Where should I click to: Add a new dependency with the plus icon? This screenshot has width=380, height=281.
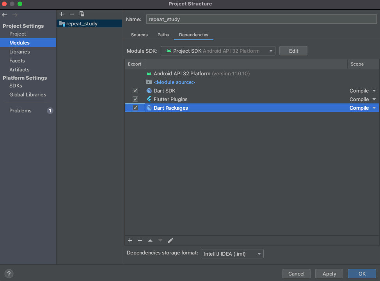[x=130, y=240]
